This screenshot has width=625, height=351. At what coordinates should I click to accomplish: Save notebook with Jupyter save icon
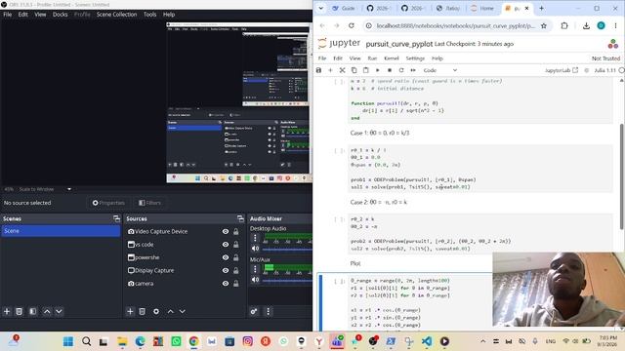tap(318, 70)
